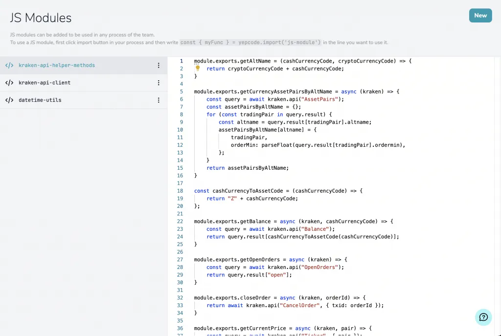The width and height of the screenshot is (501, 336).
Task: Click line number 22 in the gutter
Action: [181, 222]
